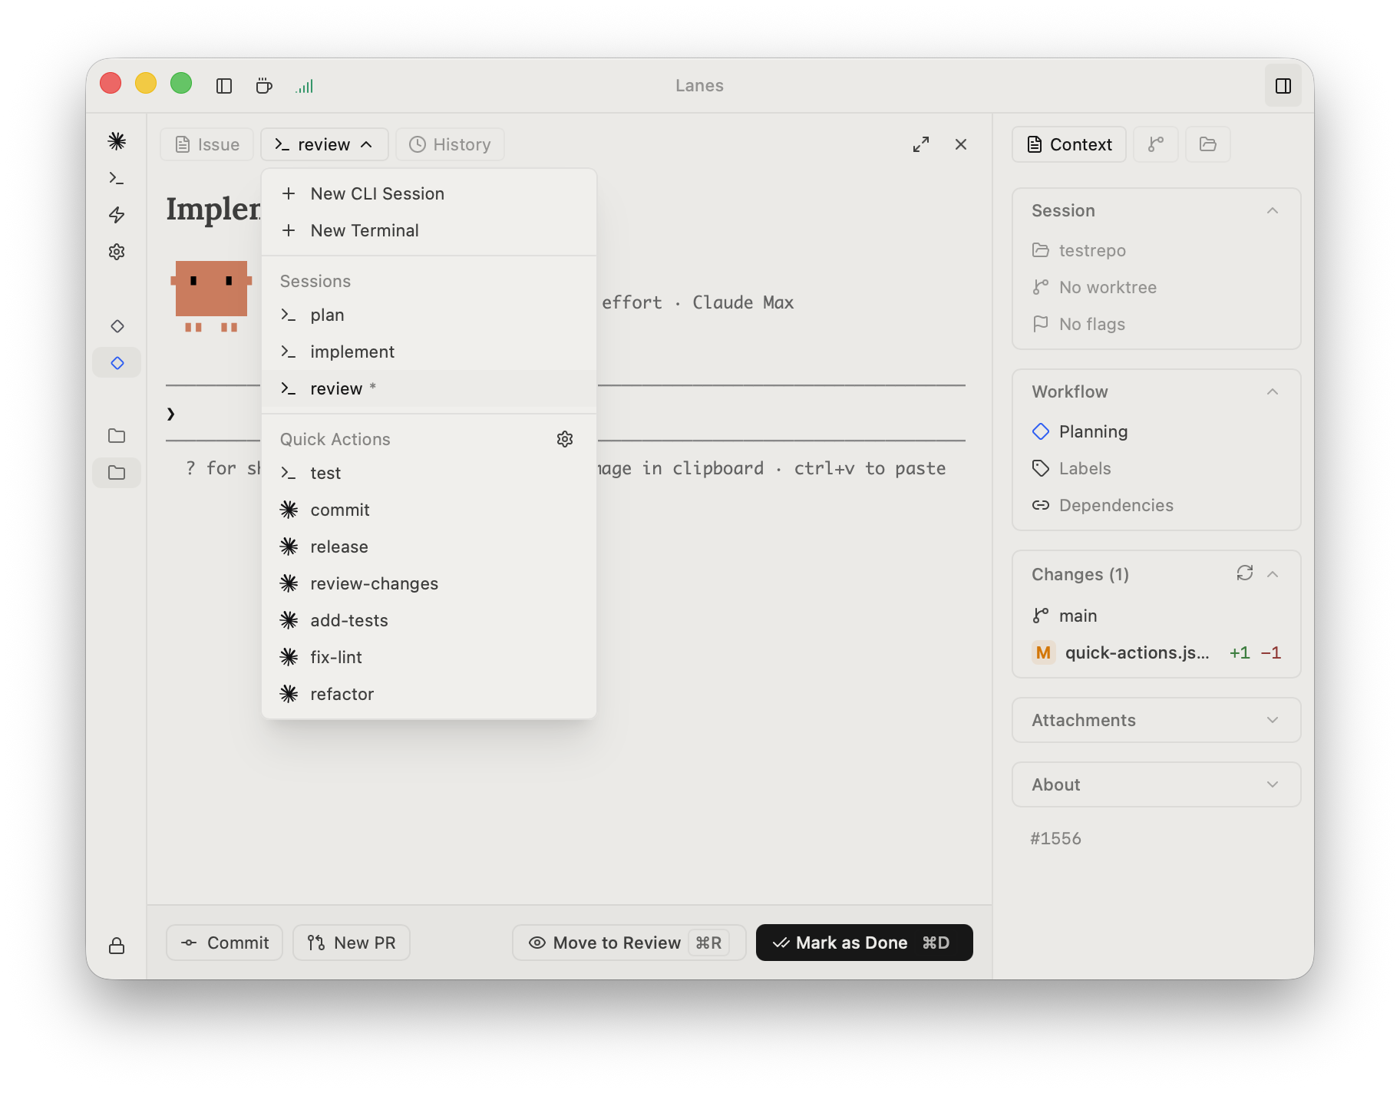
Task: Run the review-changes quick action
Action: coord(428,583)
